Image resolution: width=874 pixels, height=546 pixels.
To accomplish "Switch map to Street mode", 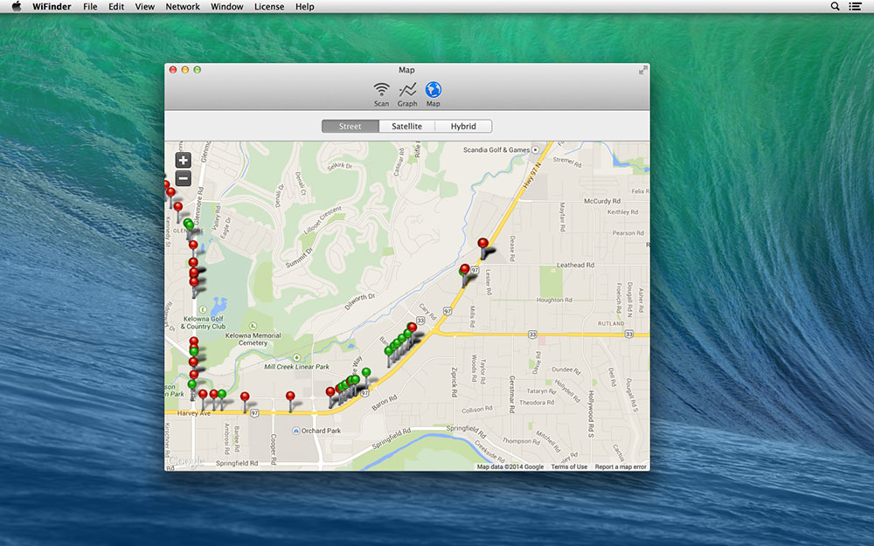I will (350, 127).
